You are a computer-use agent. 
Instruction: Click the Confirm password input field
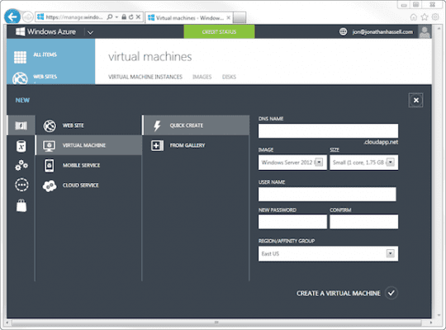pyautogui.click(x=363, y=221)
